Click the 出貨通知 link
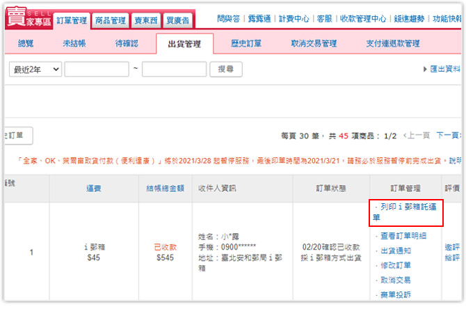The width and height of the screenshot is (466, 309). (x=395, y=251)
